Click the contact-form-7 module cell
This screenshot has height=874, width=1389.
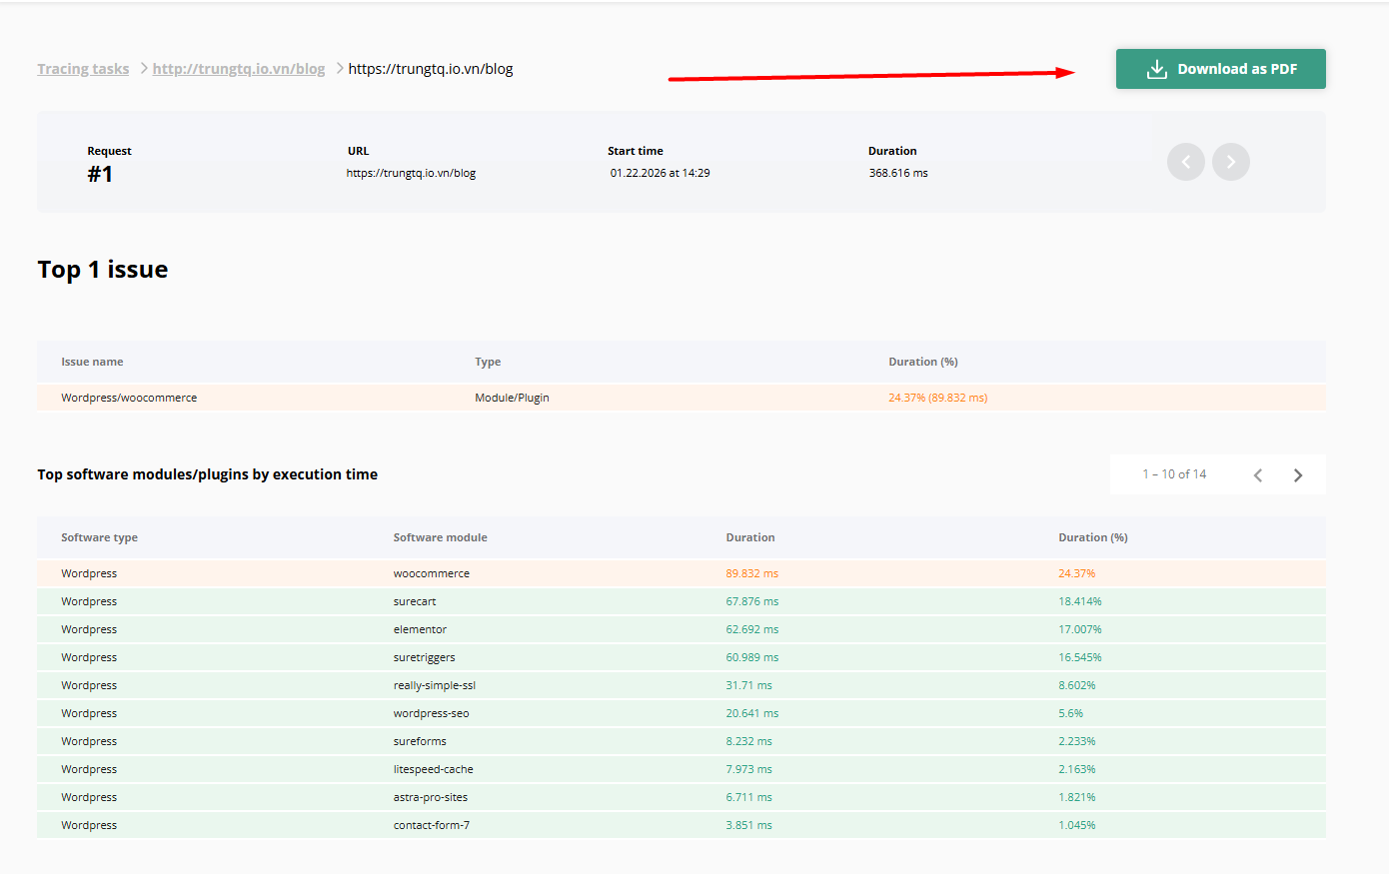432,825
